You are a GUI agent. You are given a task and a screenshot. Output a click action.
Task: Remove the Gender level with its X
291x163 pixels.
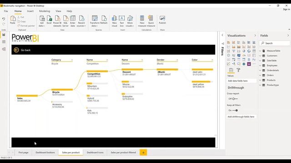click(x=177, y=60)
